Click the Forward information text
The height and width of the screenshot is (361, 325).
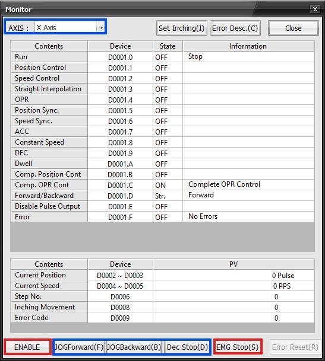[201, 195]
